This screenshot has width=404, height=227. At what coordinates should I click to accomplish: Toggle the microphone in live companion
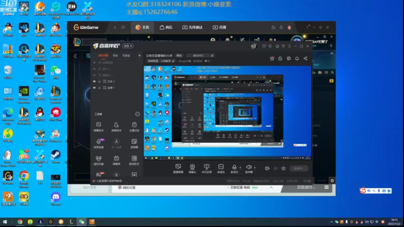tap(234, 168)
